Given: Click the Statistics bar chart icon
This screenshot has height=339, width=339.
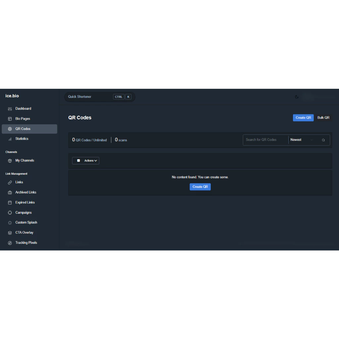Looking at the screenshot, I should 10,139.
